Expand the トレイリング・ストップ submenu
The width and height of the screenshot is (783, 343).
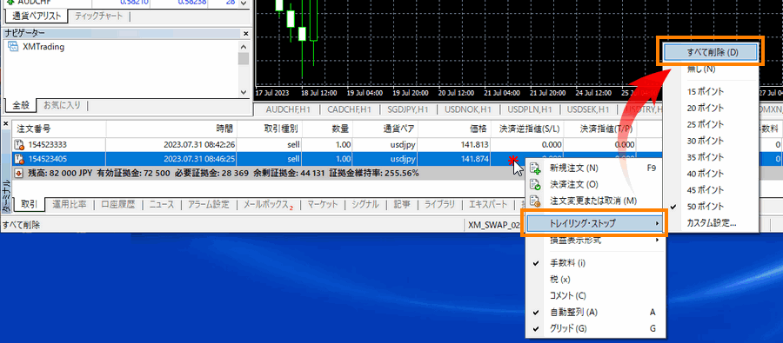coord(595,224)
